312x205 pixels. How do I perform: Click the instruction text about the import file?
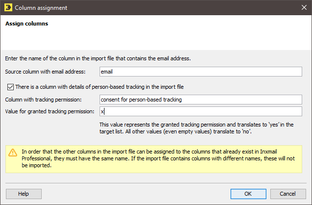[x=98, y=58]
